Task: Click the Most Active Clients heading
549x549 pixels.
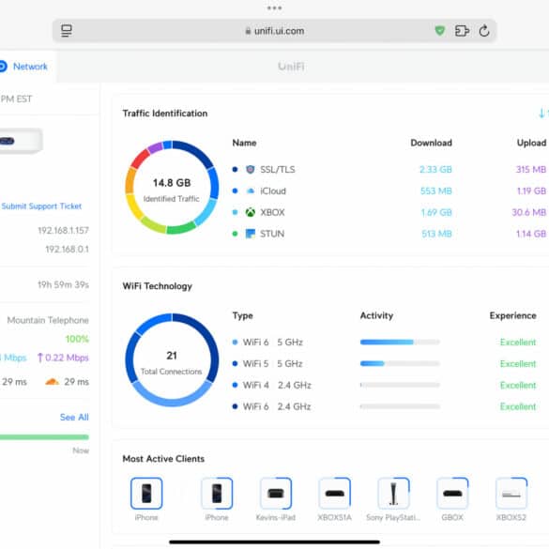Action: click(163, 459)
